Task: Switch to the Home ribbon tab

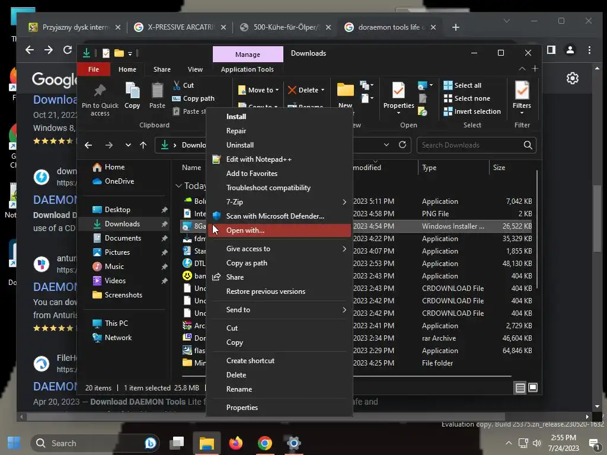Action: (127, 69)
